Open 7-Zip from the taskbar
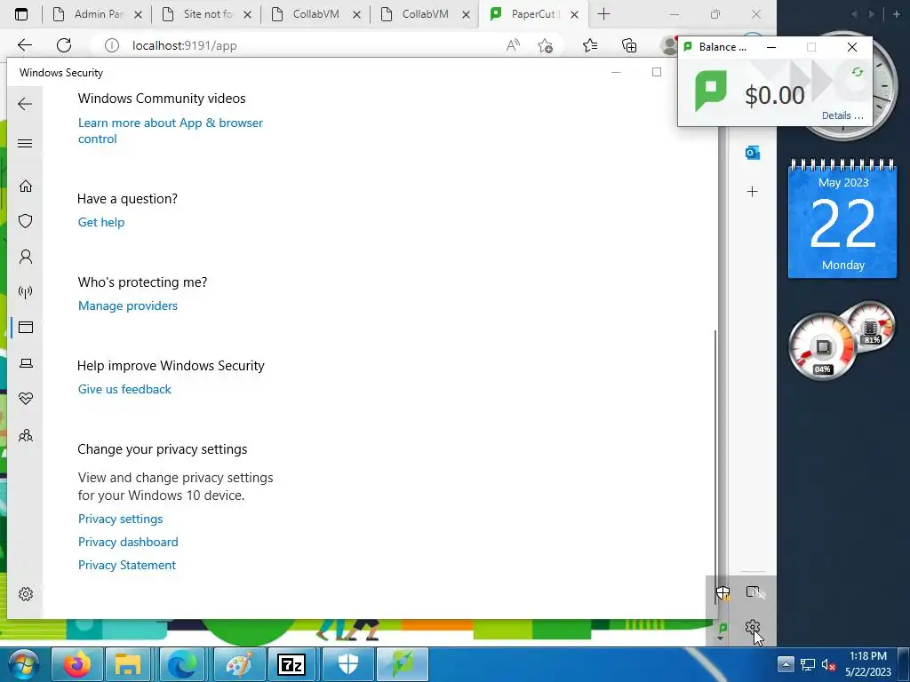The image size is (910, 682). point(291,664)
